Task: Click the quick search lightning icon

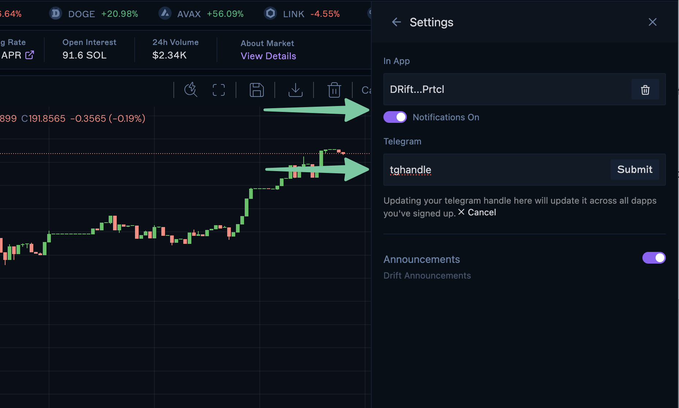Action: tap(191, 90)
